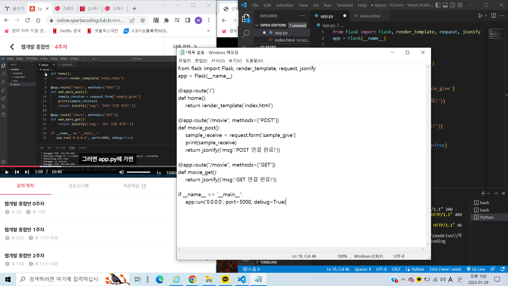Click the Windows taskbar search box
This screenshot has height=286, width=508.
73,279
